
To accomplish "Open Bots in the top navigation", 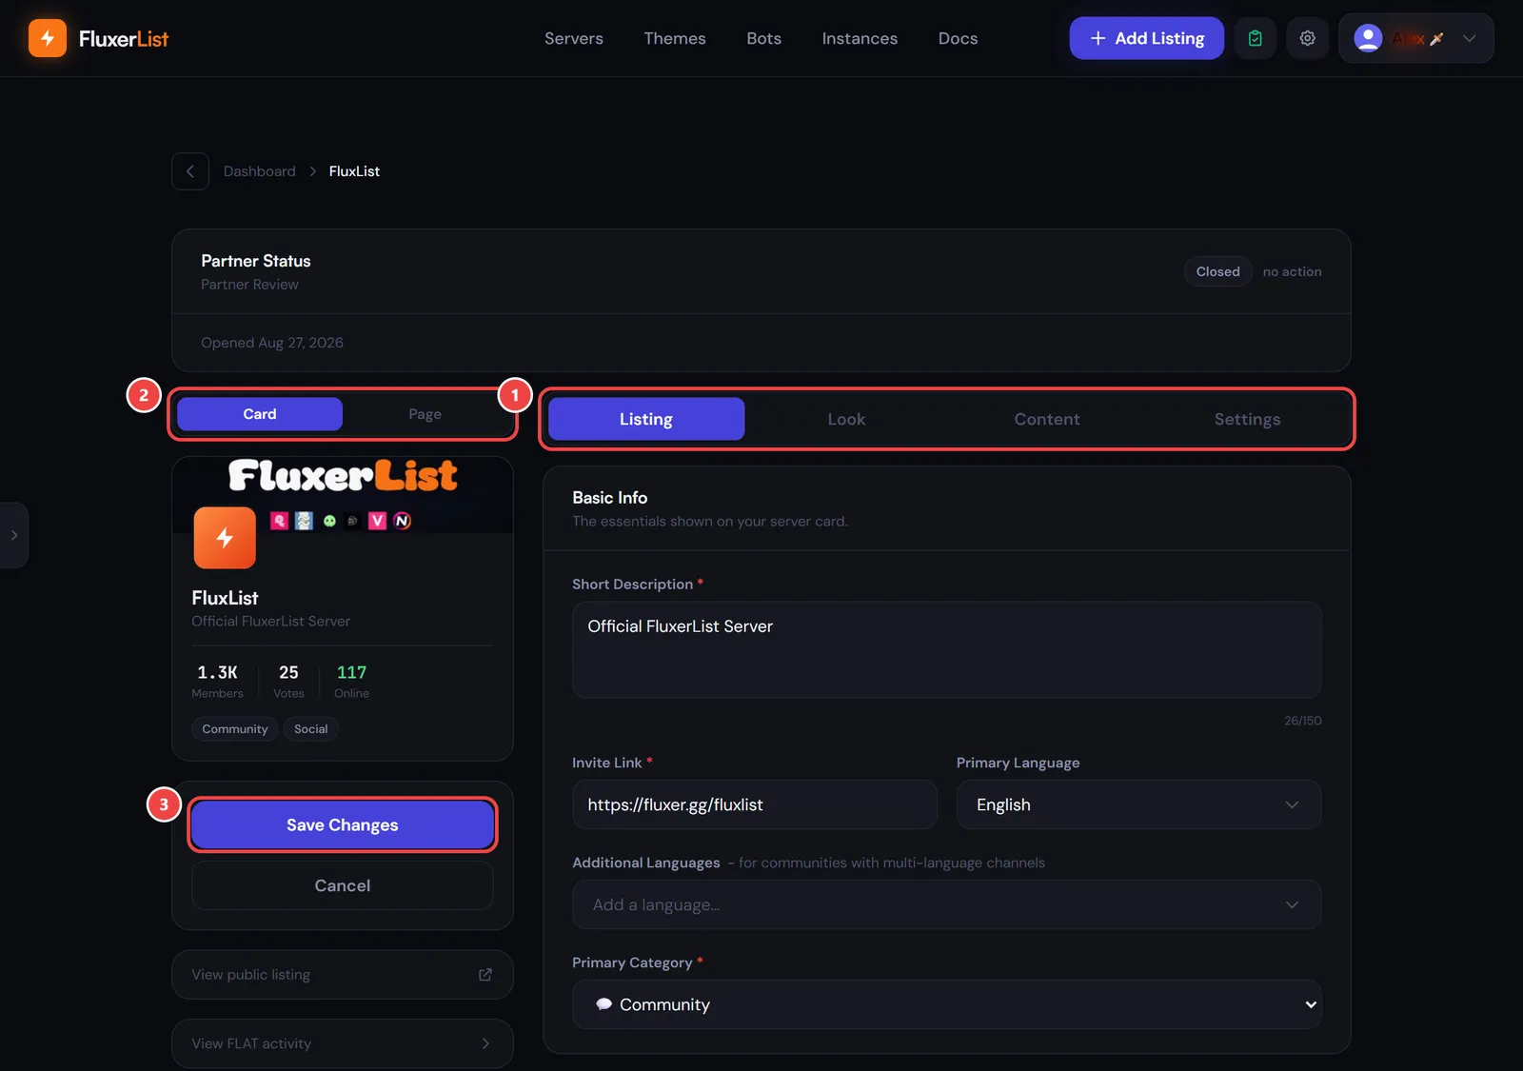I will coord(763,38).
